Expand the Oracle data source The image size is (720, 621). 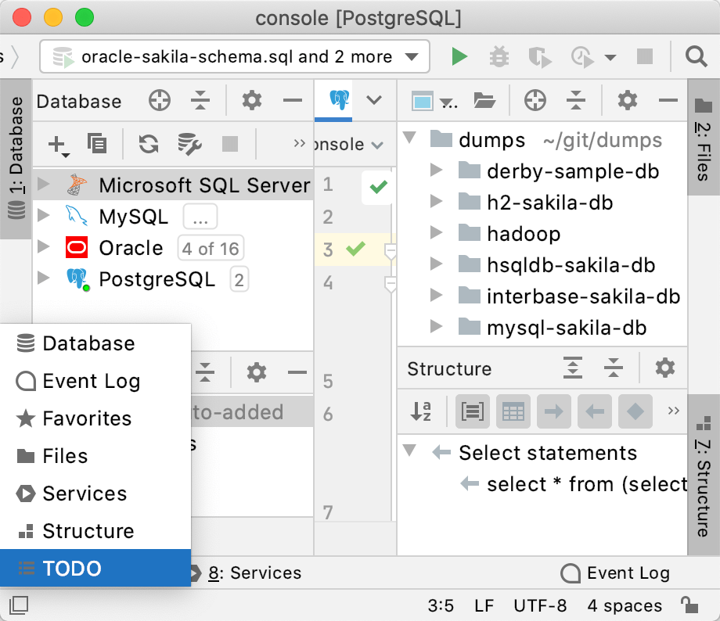[x=44, y=246]
